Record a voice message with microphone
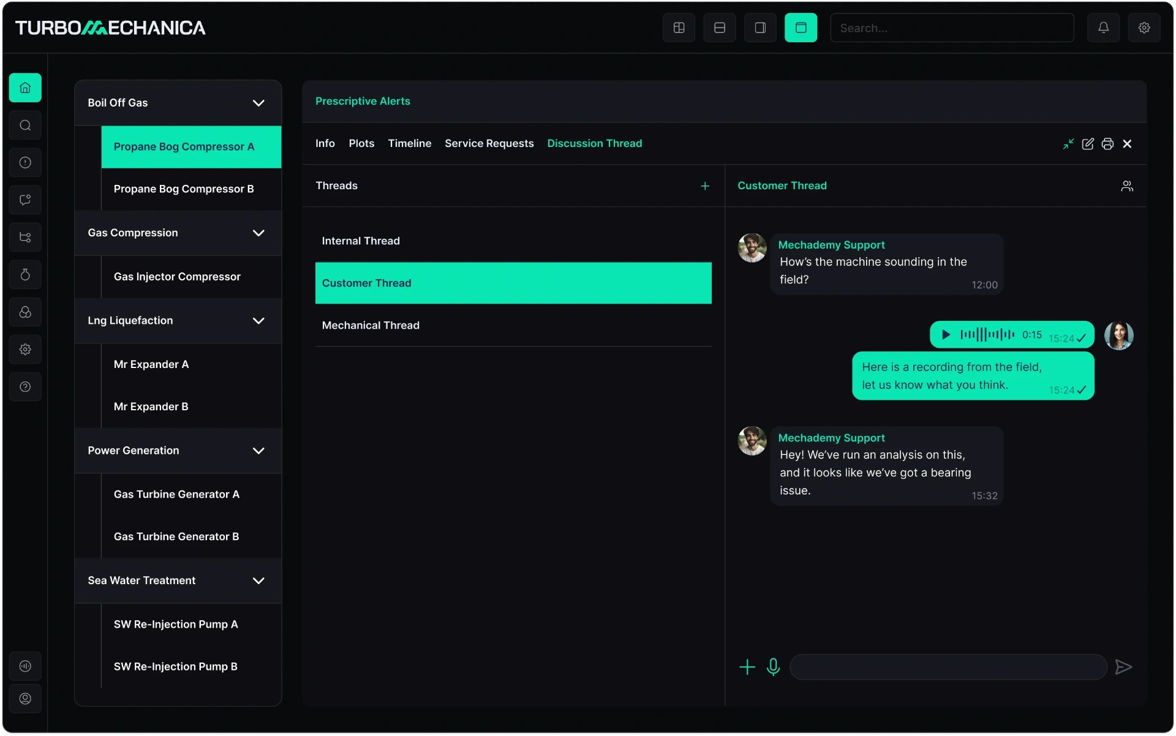Screen dimensions: 1176x736 774,667
